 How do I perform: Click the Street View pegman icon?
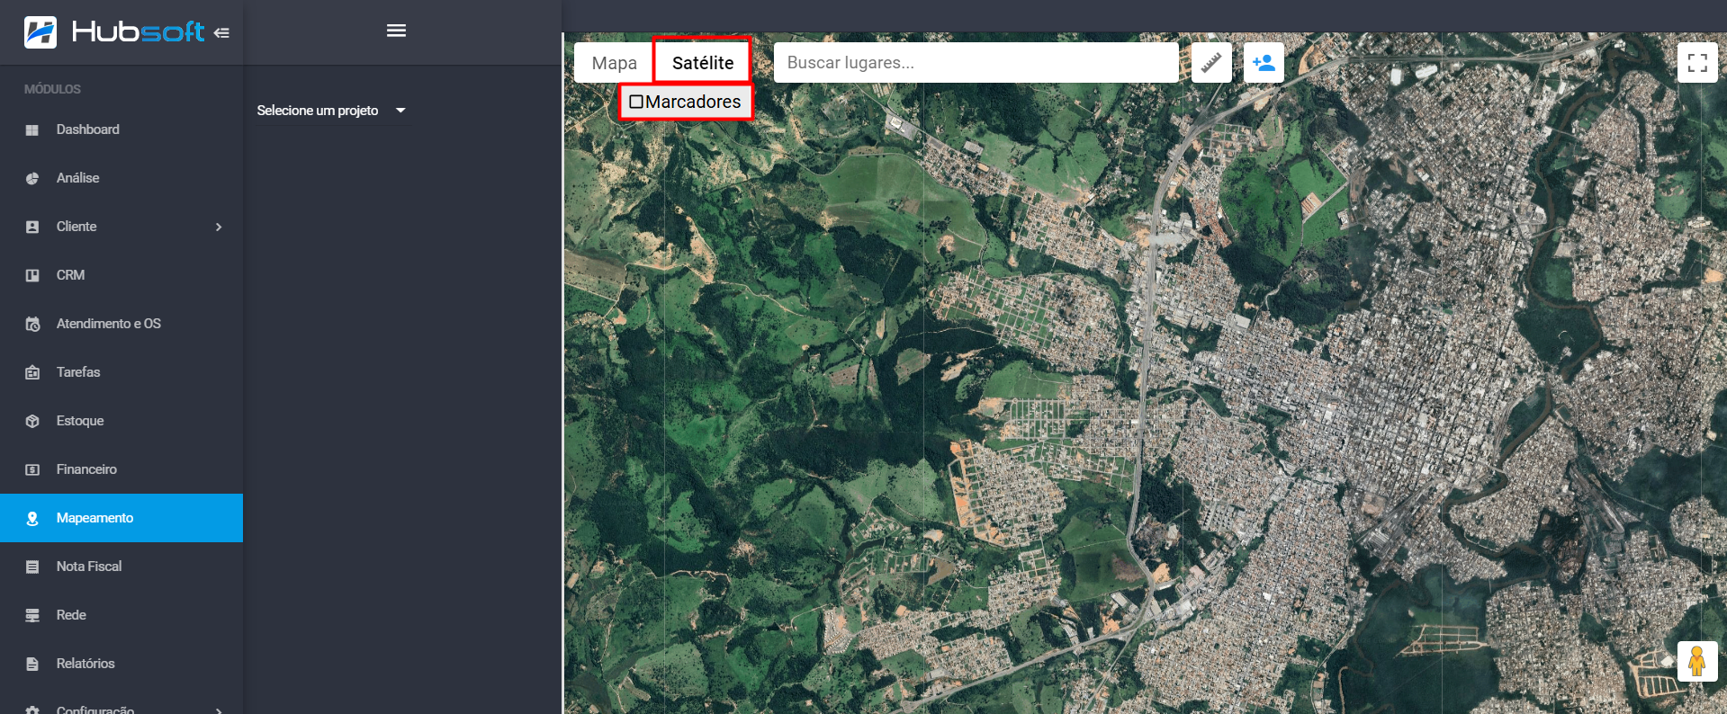(x=1697, y=661)
